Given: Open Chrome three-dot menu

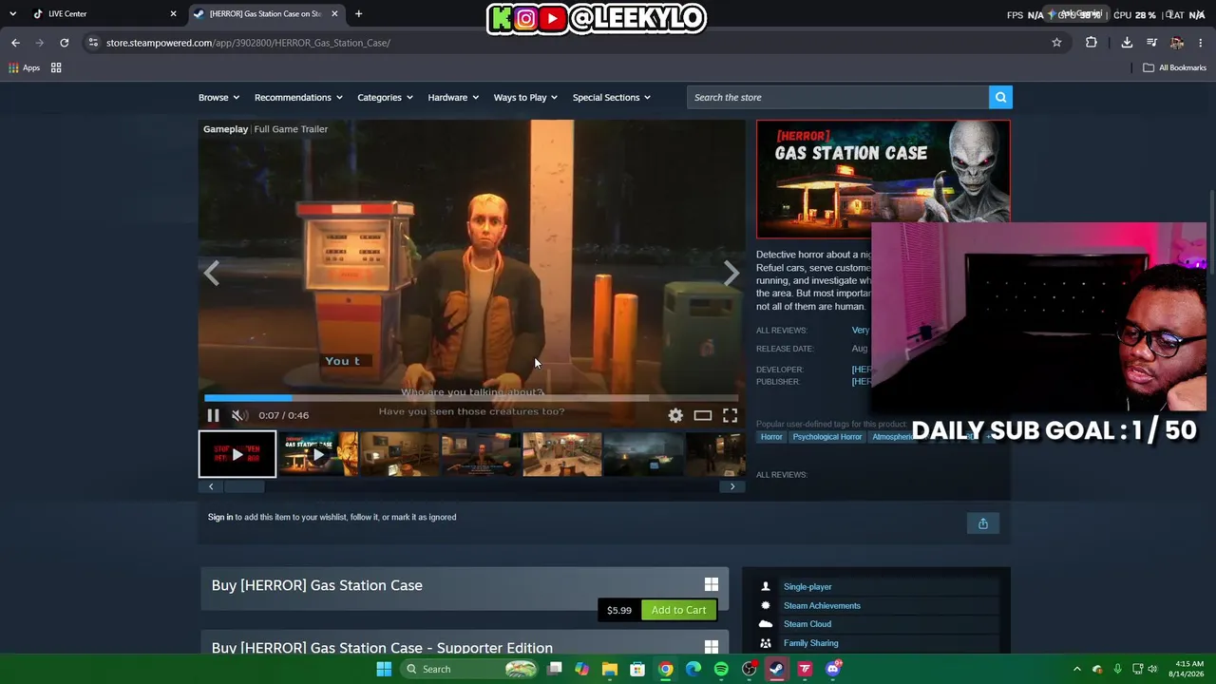Looking at the screenshot, I should pyautogui.click(x=1201, y=43).
